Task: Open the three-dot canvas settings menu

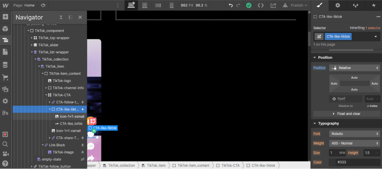Action: click(118, 5)
